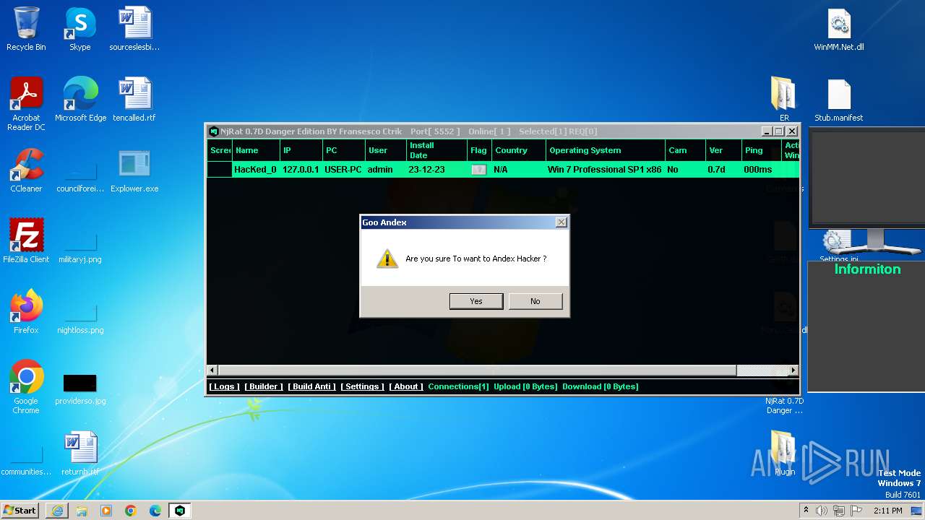Open the Builder menu in NjRat
Screen dimensions: 925x520
(x=264, y=386)
